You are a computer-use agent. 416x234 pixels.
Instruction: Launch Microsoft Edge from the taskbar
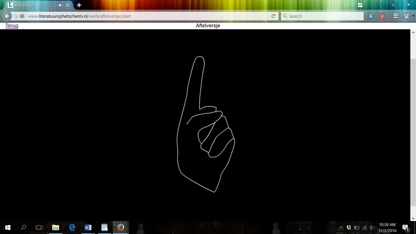(72, 227)
